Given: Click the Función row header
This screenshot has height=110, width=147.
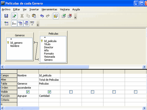Looking at the screenshot, I should 9,96.
